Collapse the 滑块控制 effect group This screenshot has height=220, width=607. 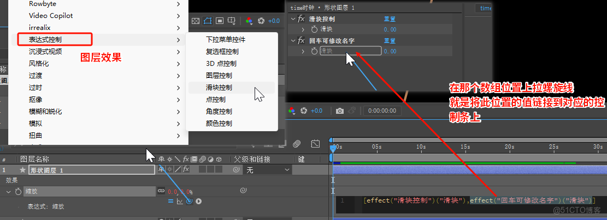pos(293,19)
